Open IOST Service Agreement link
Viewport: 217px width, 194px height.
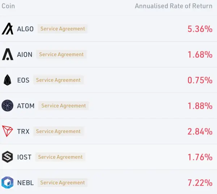click(60, 157)
